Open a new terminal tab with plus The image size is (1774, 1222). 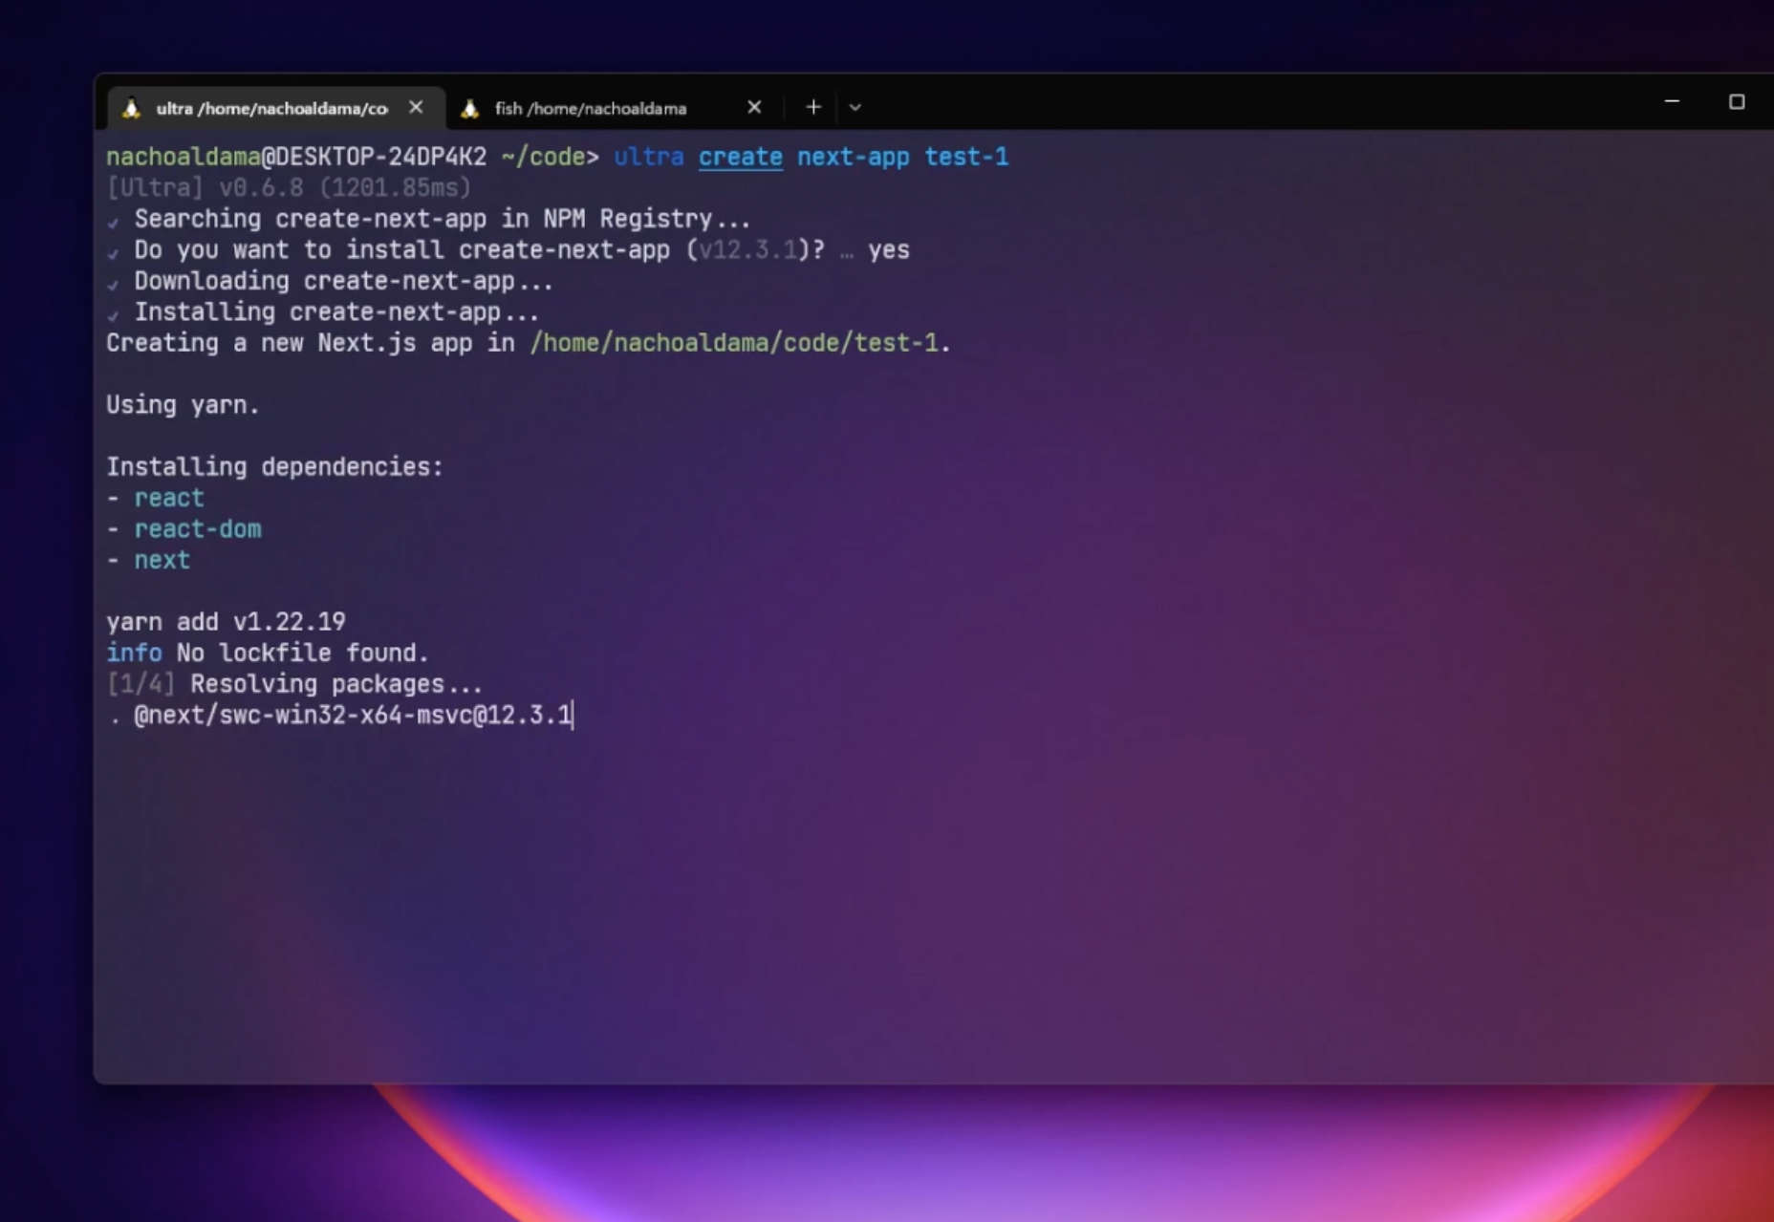pos(813,107)
